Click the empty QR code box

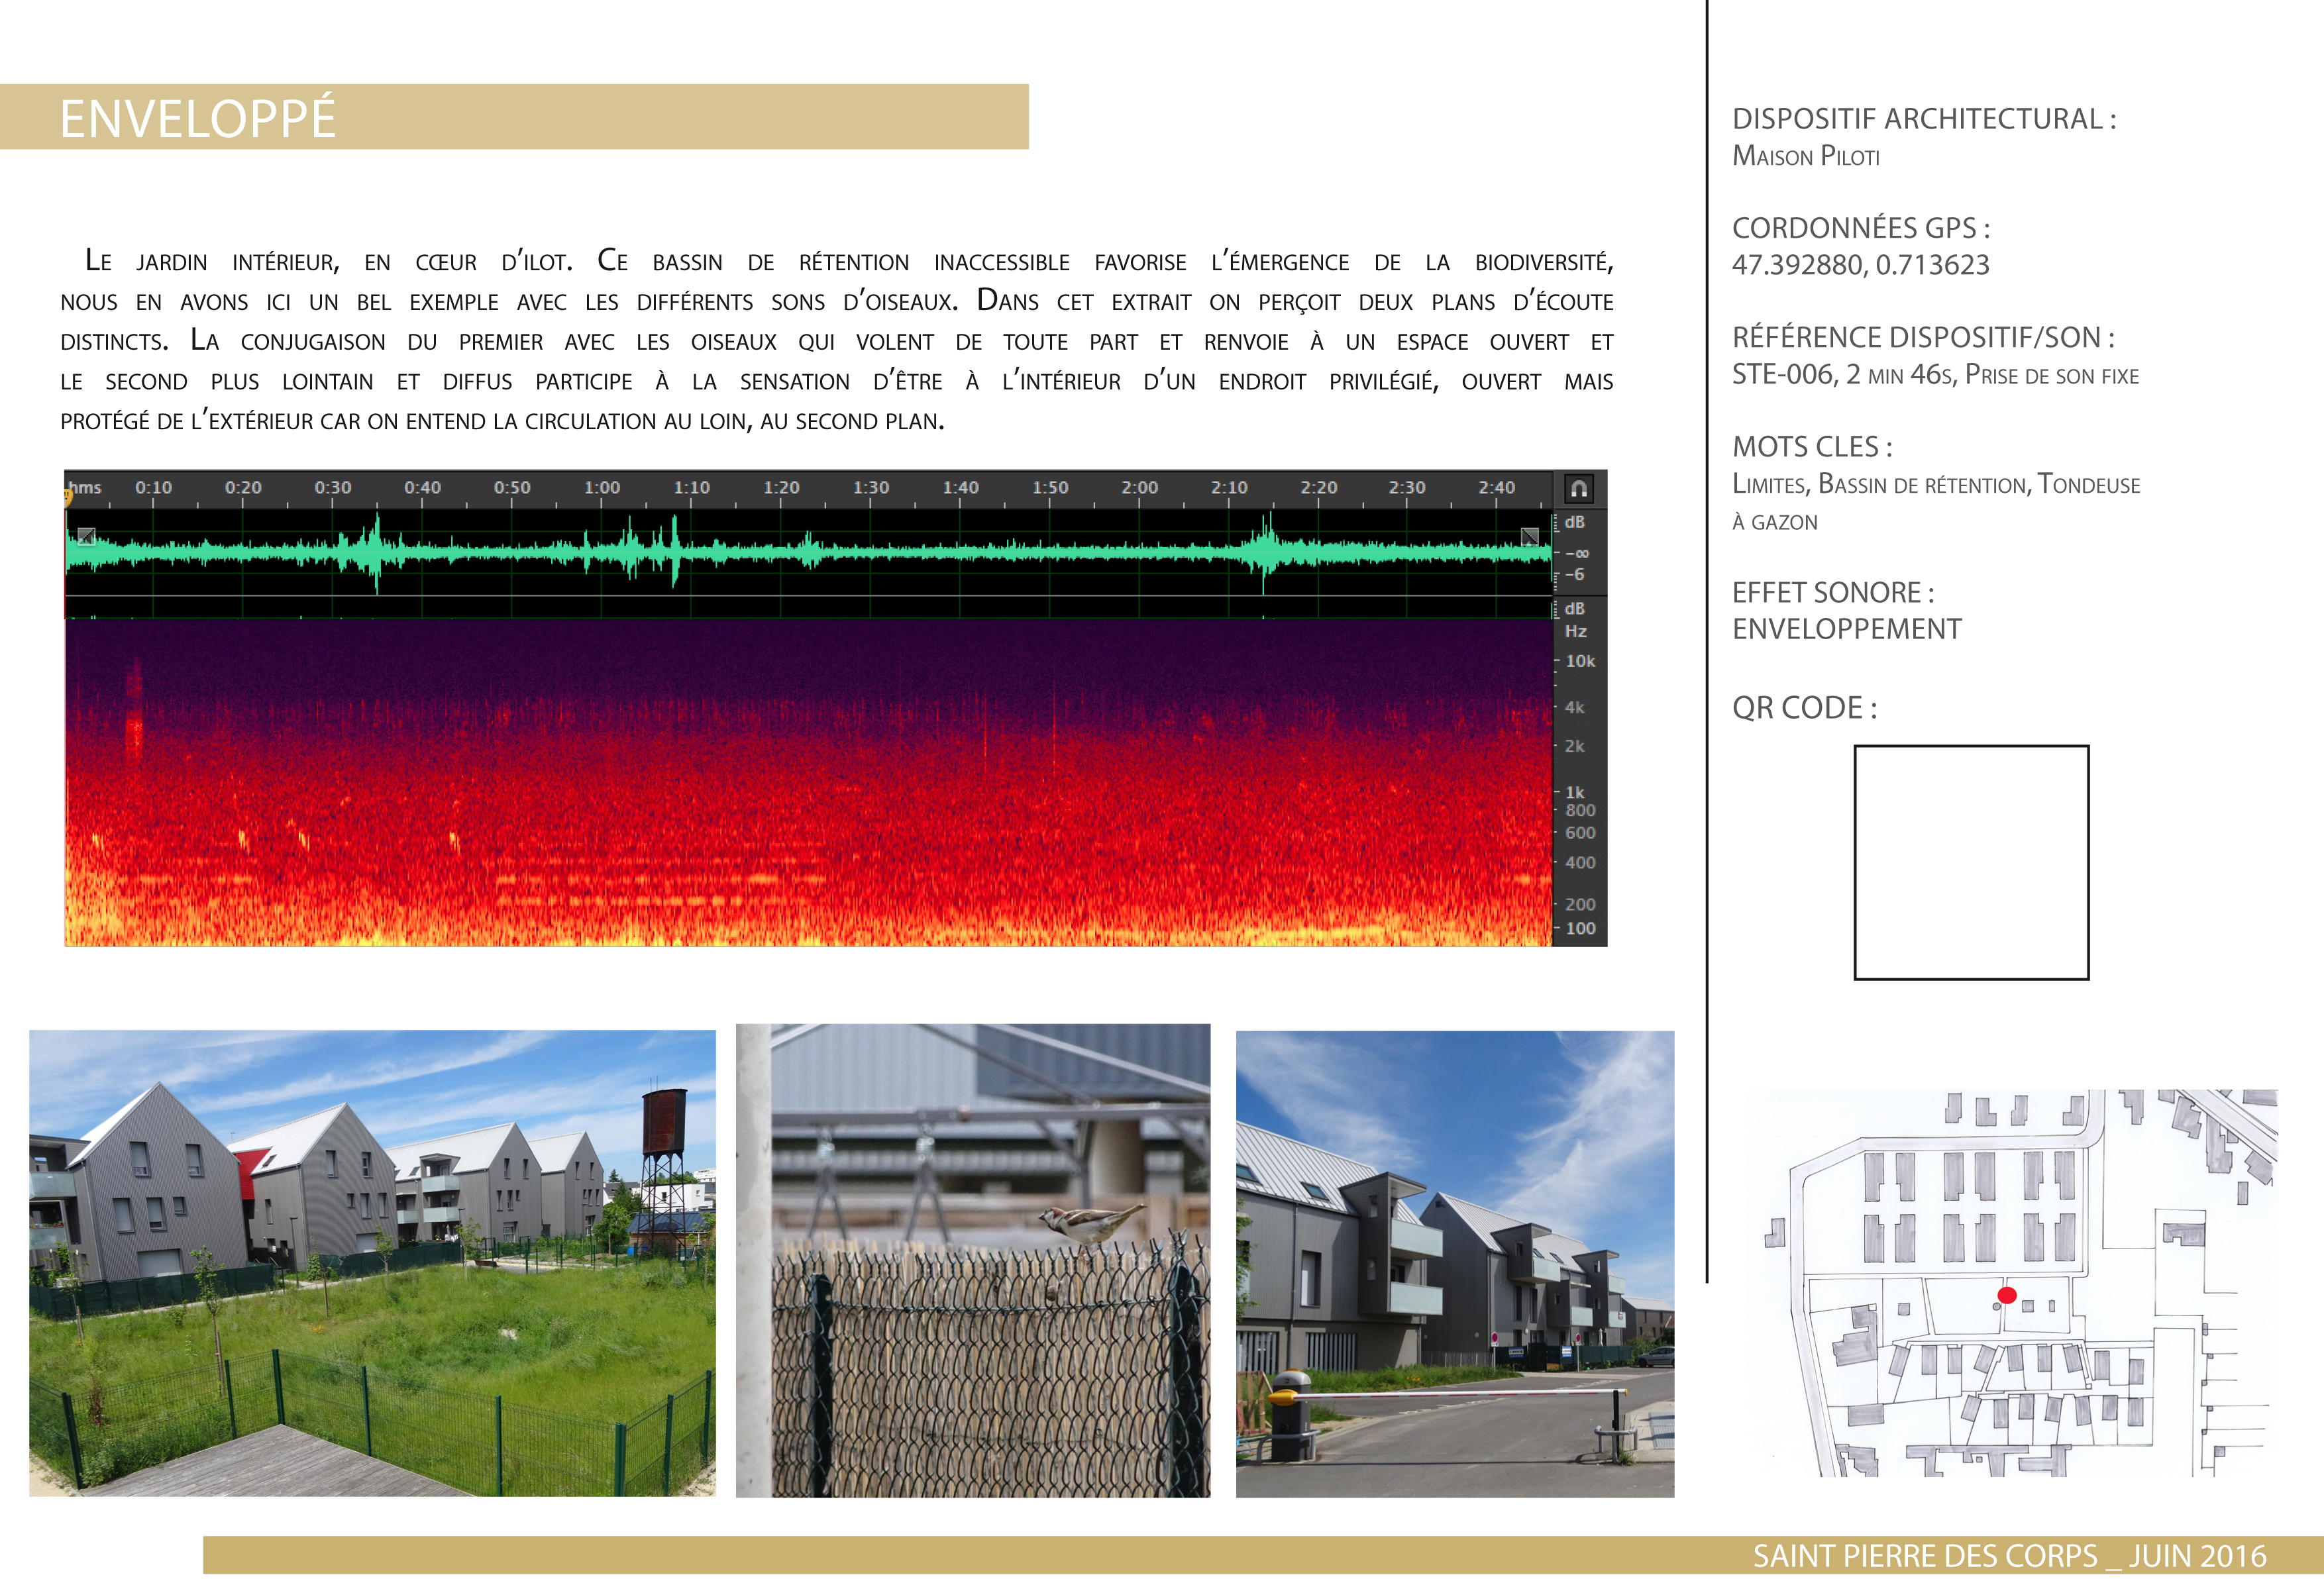click(x=1971, y=862)
